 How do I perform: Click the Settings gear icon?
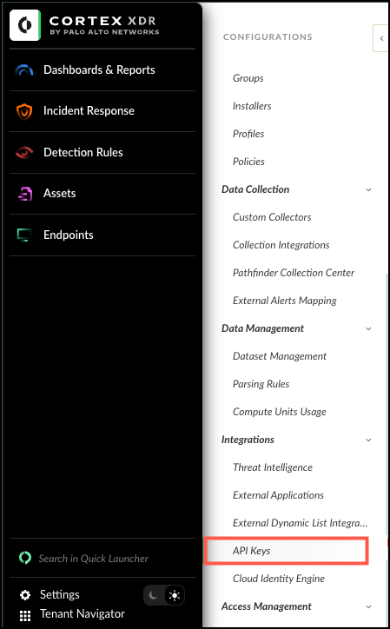[x=25, y=595]
